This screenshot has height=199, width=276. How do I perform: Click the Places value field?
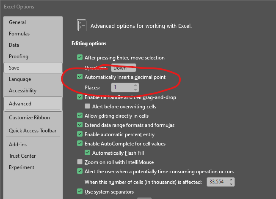[122, 87]
